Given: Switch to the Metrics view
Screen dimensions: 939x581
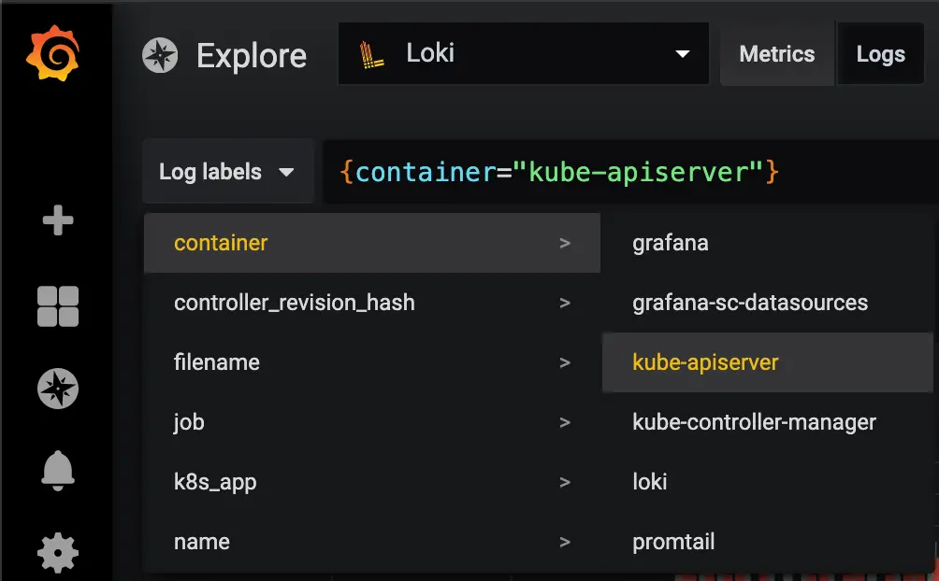Looking at the screenshot, I should (776, 54).
